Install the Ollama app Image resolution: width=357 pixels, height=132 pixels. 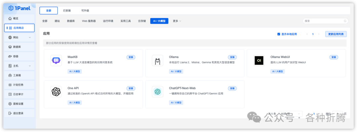pos(232,57)
